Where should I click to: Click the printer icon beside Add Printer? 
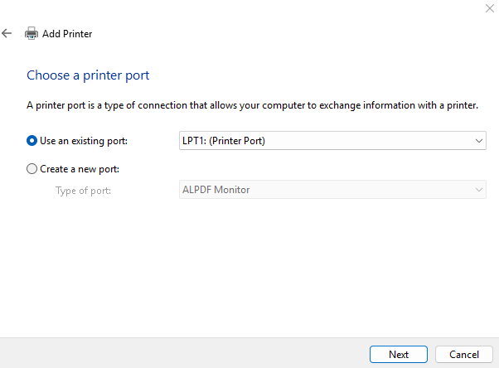click(x=31, y=34)
